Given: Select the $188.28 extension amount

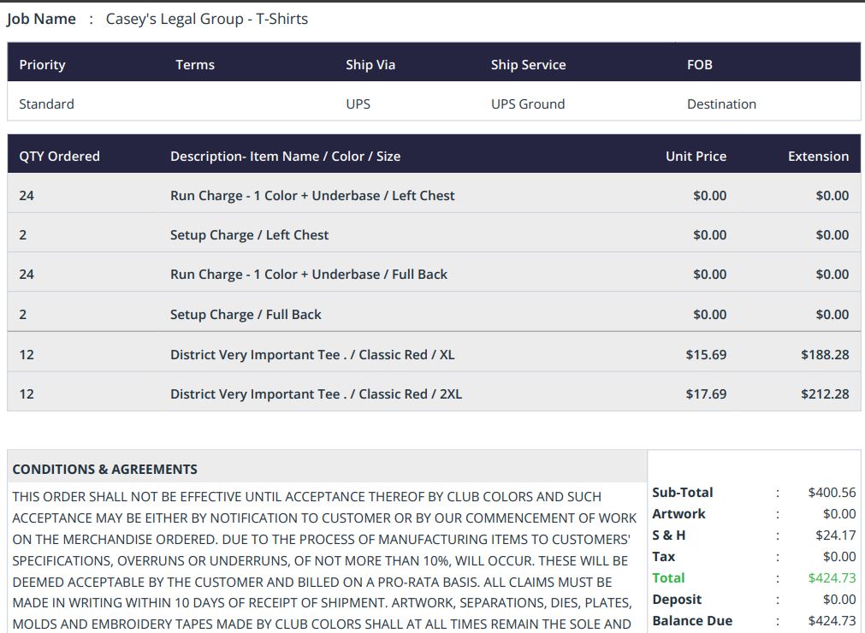Looking at the screenshot, I should pyautogui.click(x=825, y=354).
